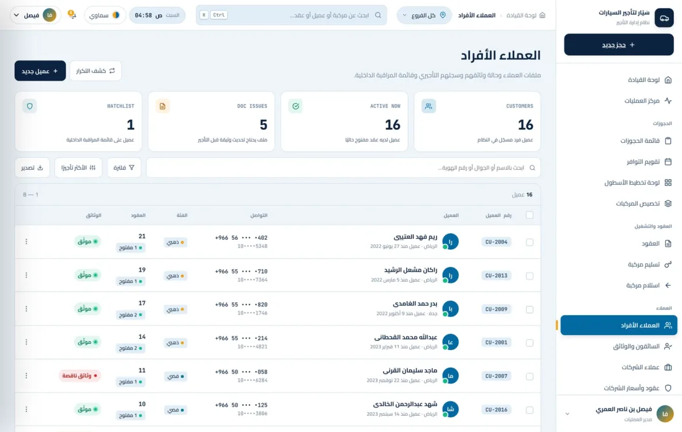Select the header select-all checkbox
This screenshot has width=682, height=432.
529,215
